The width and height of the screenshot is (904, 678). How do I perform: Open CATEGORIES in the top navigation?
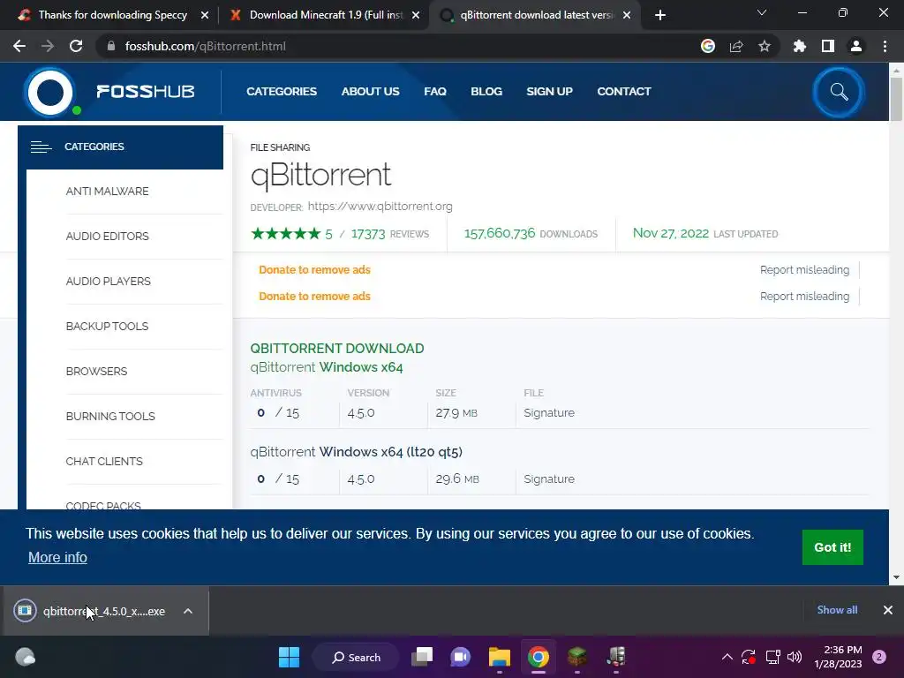point(282,92)
